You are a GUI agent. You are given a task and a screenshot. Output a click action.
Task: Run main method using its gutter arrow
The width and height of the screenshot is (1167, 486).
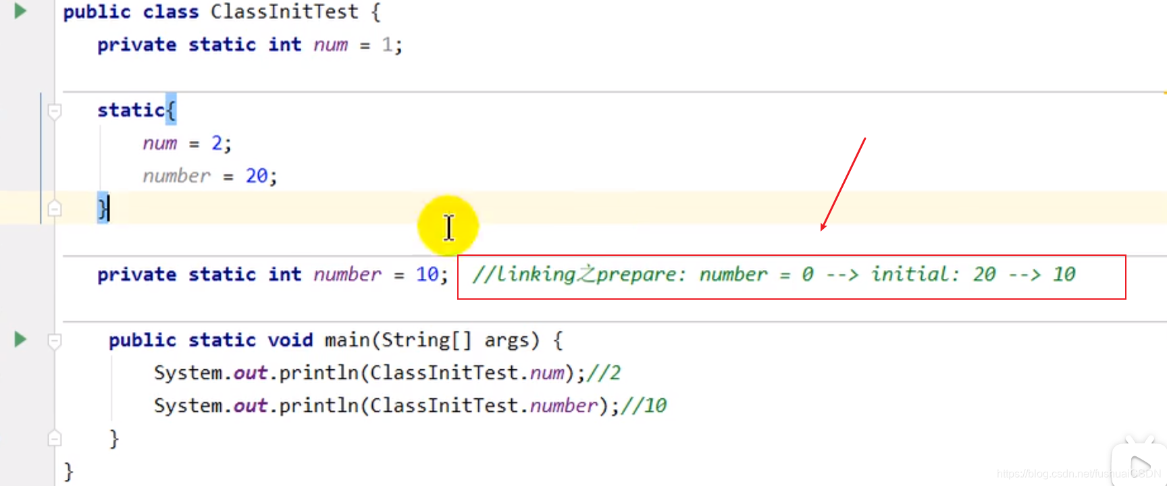tap(20, 339)
